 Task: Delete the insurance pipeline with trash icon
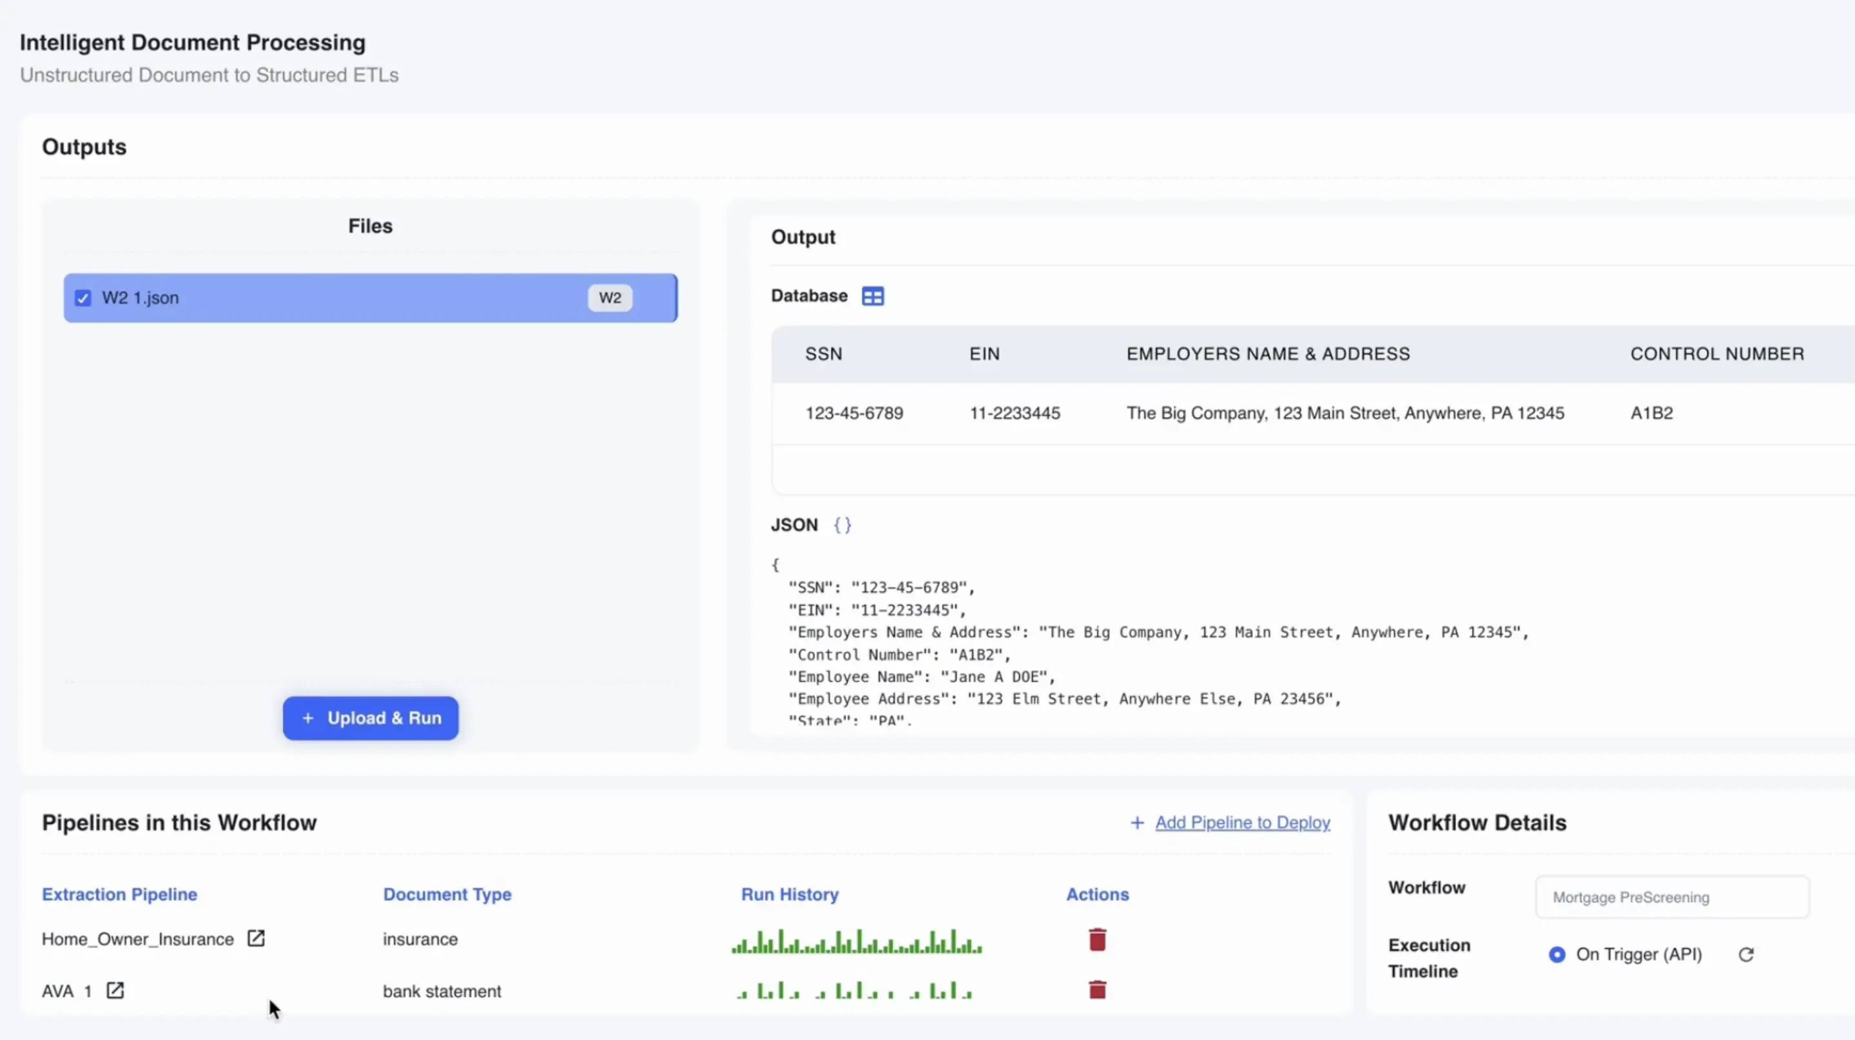pyautogui.click(x=1098, y=939)
